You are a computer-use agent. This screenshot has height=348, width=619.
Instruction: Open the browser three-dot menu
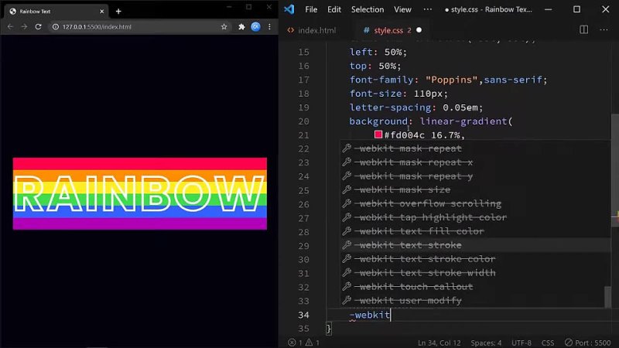pyautogui.click(x=269, y=27)
